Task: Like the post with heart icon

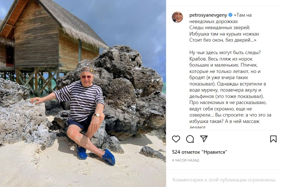Action: pyautogui.click(x=176, y=139)
